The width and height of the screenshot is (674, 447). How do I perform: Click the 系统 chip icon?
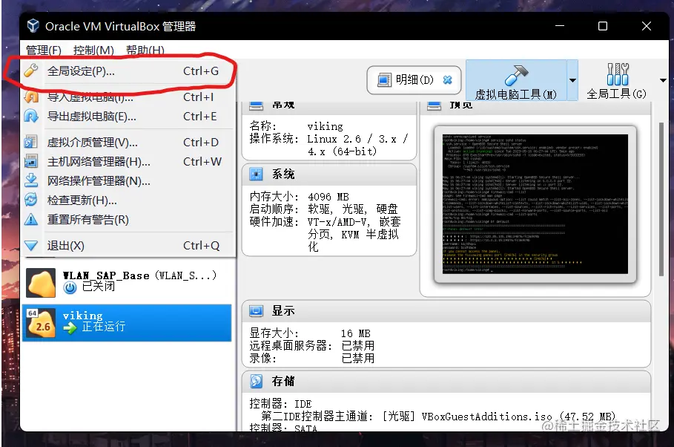pos(256,174)
